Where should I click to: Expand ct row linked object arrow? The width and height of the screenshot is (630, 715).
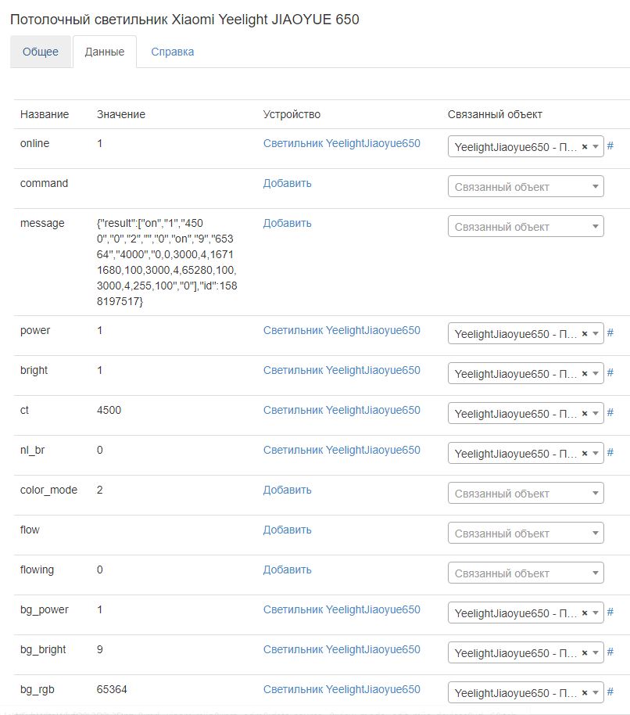click(596, 414)
